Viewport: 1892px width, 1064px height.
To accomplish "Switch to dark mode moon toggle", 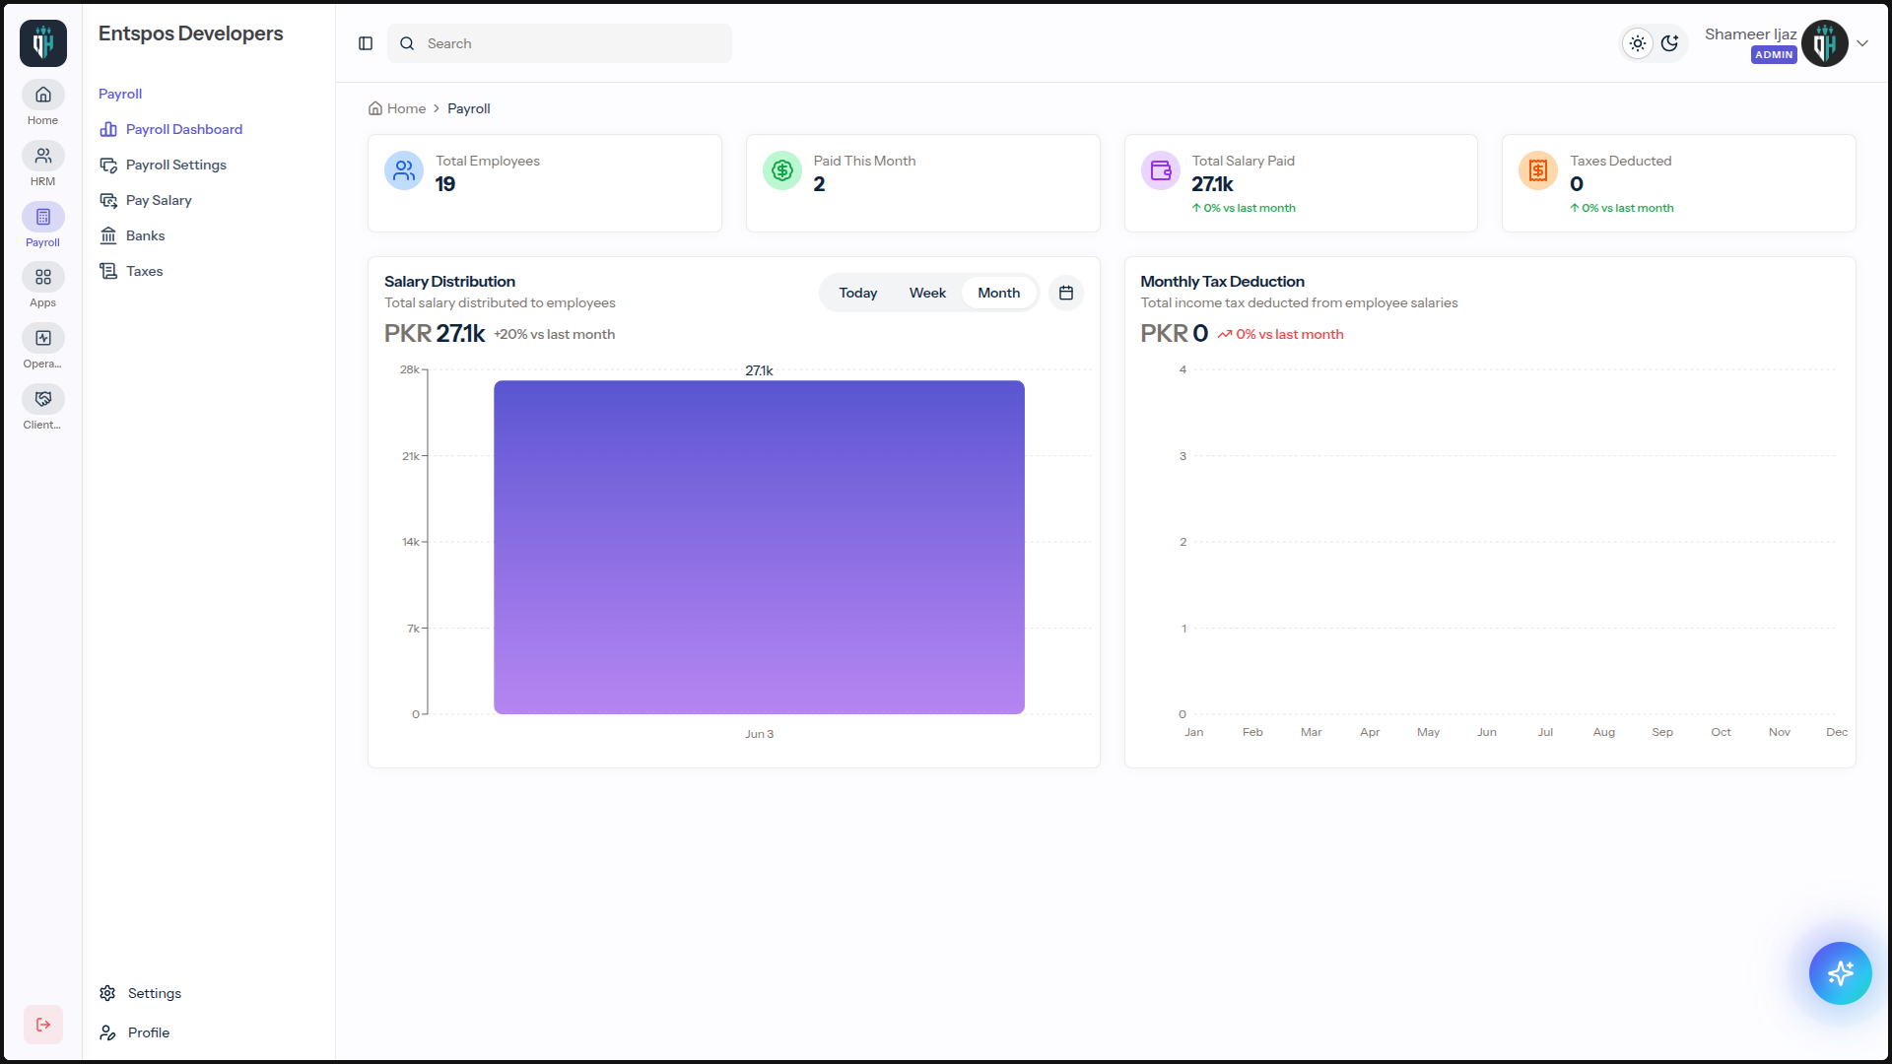I will pyautogui.click(x=1669, y=43).
